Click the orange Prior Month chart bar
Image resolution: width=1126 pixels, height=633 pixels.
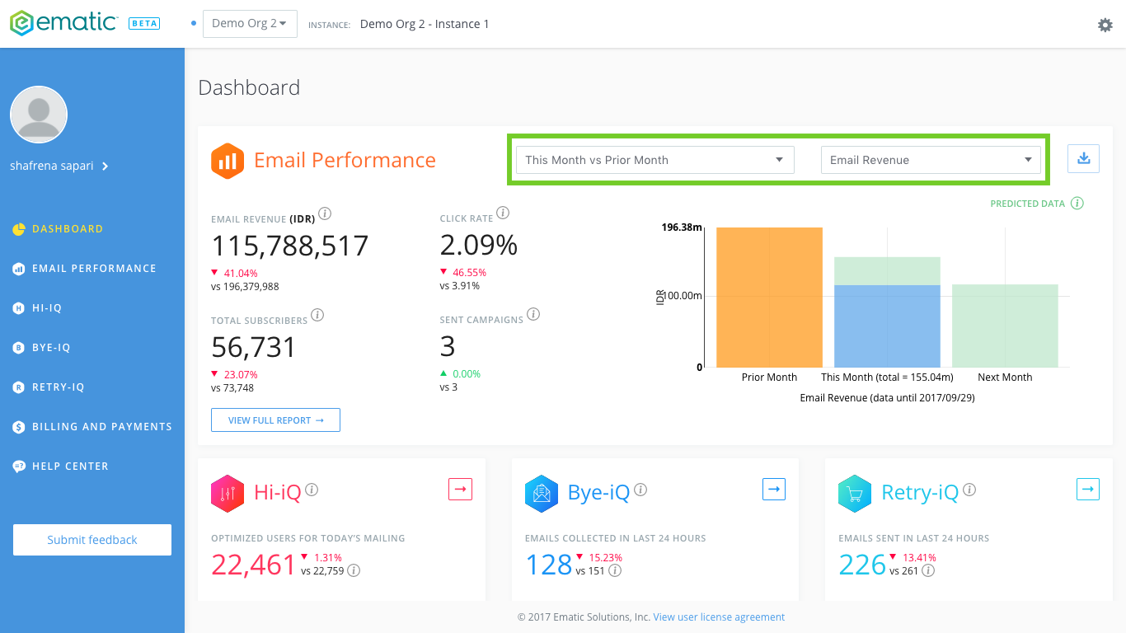[769, 298]
